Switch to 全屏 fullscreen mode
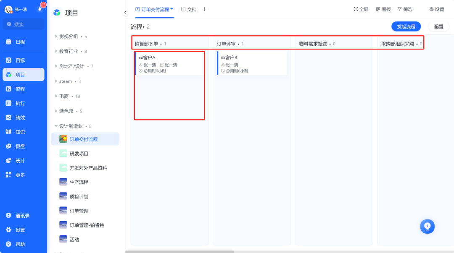Screen dimensions: 454x253 point(361,9)
